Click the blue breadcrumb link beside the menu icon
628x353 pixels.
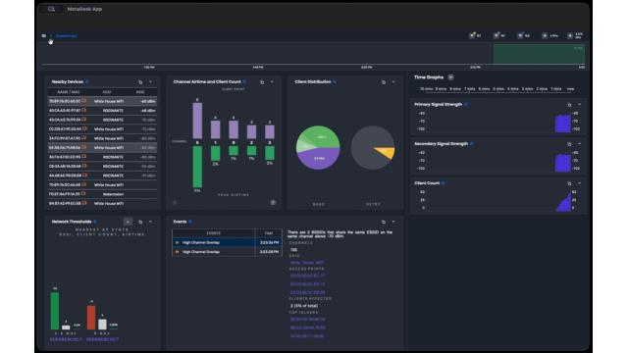[66, 36]
